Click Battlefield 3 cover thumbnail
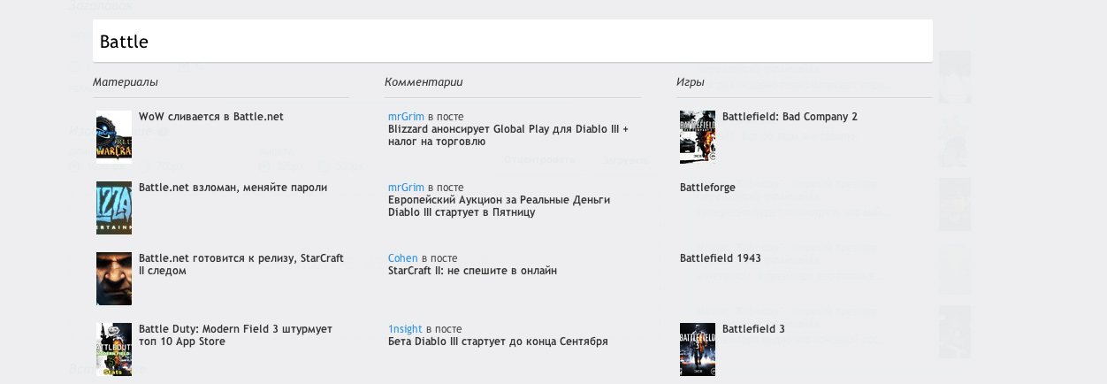The width and height of the screenshot is (1107, 384). pos(698,349)
